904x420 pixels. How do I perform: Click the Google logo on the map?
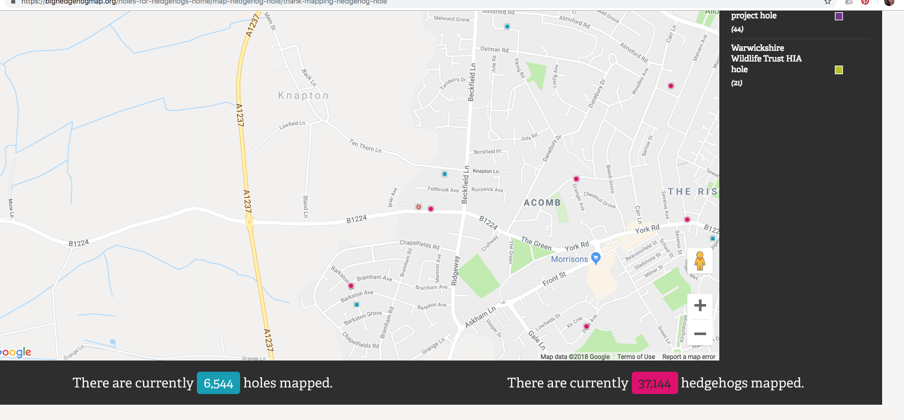point(15,351)
